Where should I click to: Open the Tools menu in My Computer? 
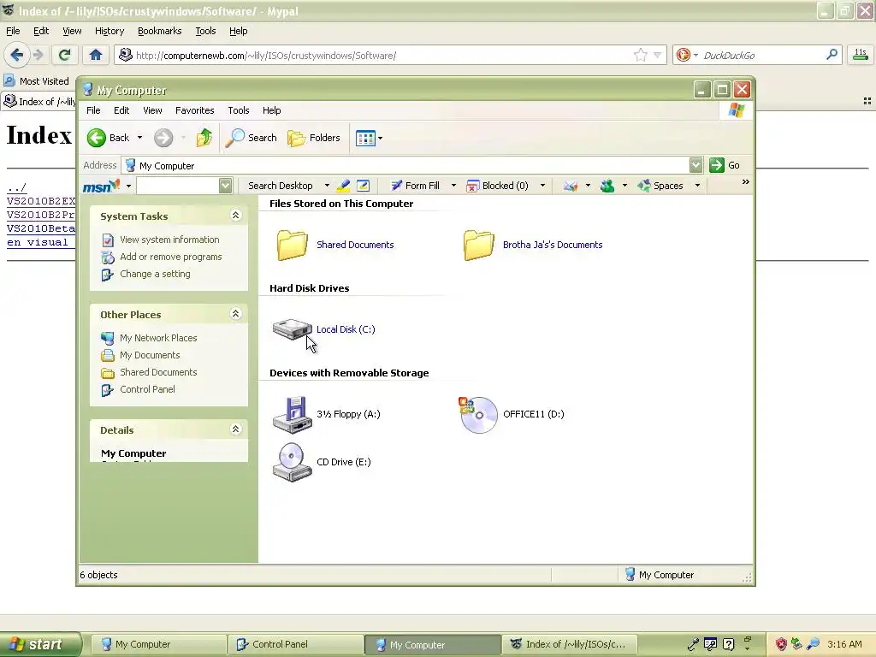239,110
